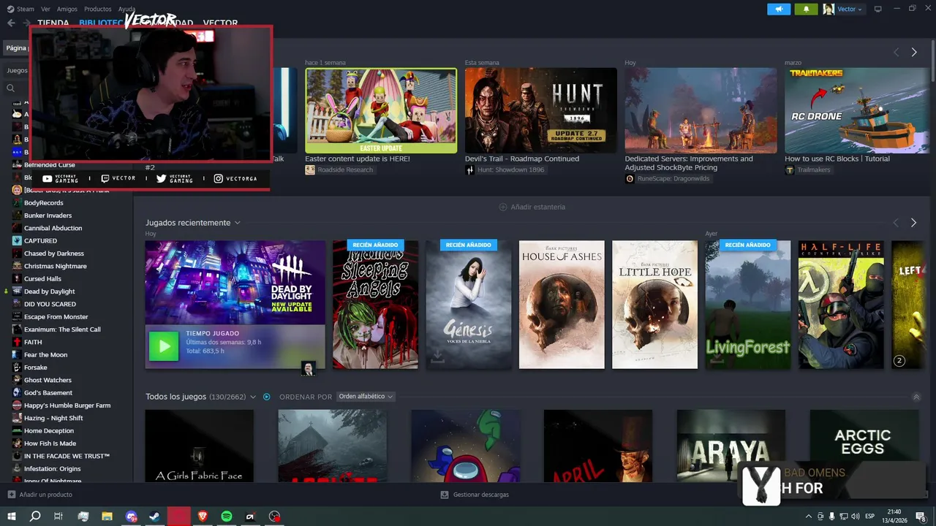Switch Steam to Big Picture mode icon
936x526 pixels.
pyautogui.click(x=877, y=9)
